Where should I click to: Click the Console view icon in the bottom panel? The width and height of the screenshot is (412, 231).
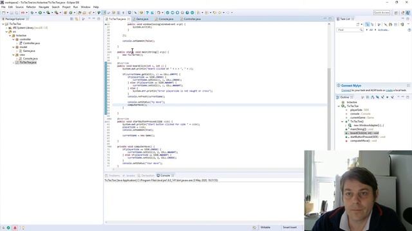(x=158, y=175)
